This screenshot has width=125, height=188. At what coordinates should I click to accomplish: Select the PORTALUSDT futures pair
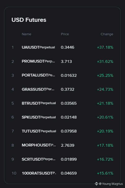tap(62, 75)
